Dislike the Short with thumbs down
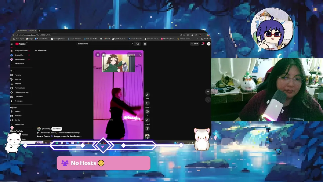This screenshot has width=323, height=182. pos(147,103)
